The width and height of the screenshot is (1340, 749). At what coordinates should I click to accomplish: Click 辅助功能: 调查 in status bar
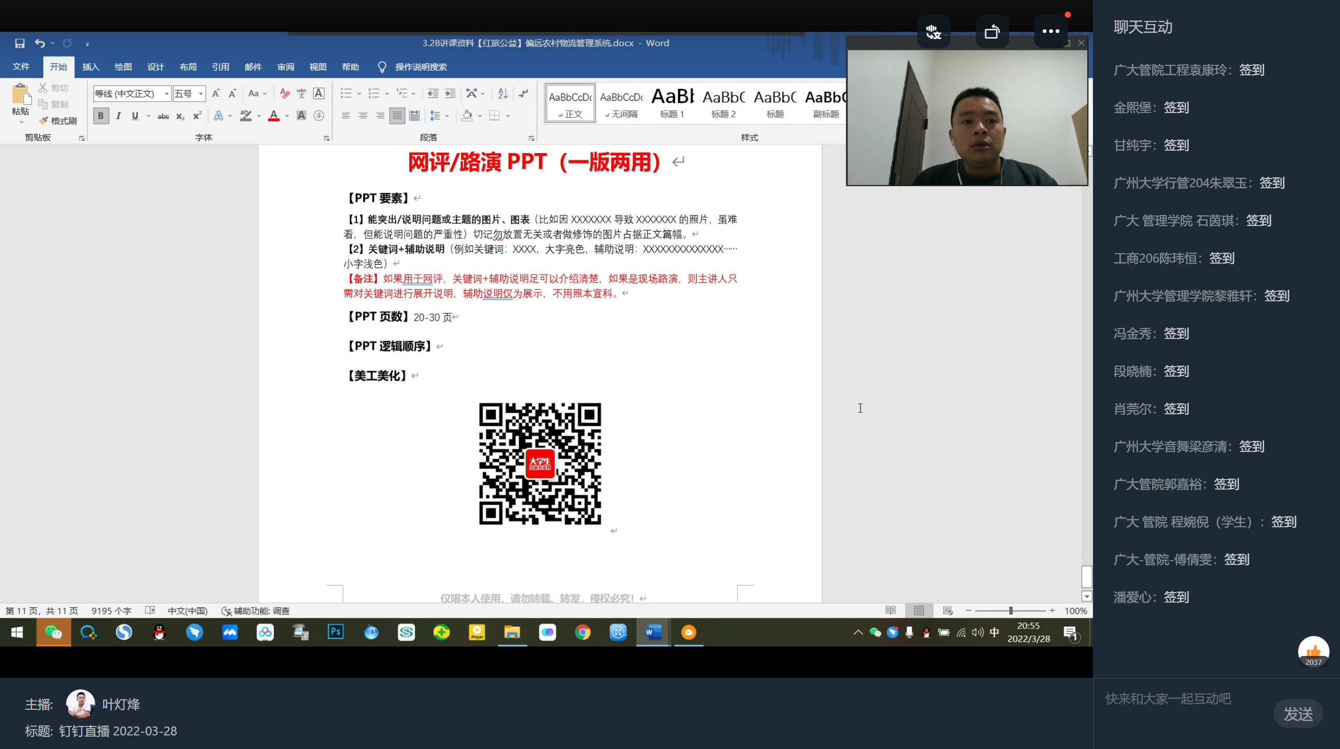(255, 610)
